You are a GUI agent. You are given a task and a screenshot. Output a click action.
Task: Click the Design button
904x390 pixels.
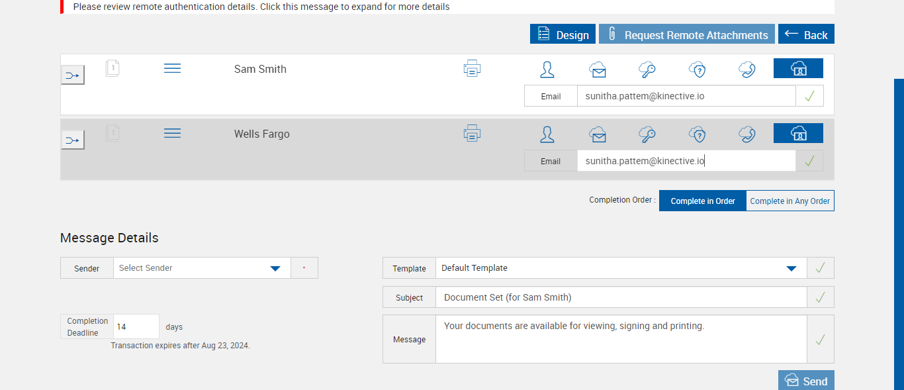pyautogui.click(x=563, y=35)
